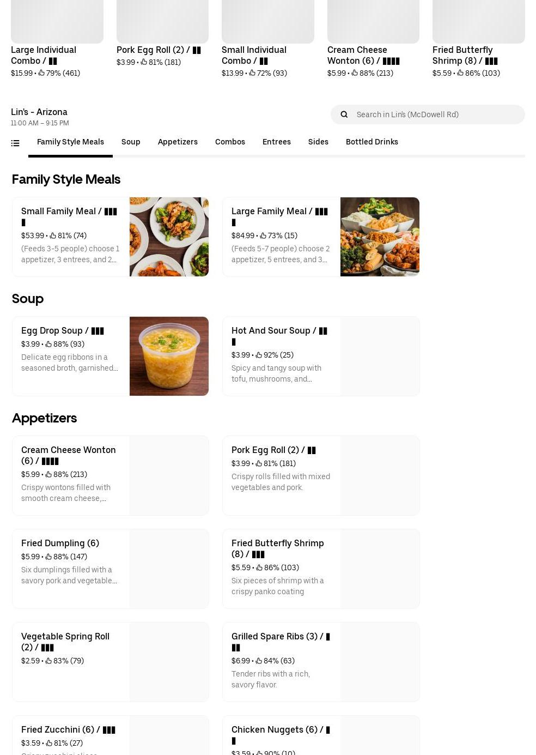Open Cream Cheese Wonton (6) appetizer card
This screenshot has width=536, height=755.
111,475
